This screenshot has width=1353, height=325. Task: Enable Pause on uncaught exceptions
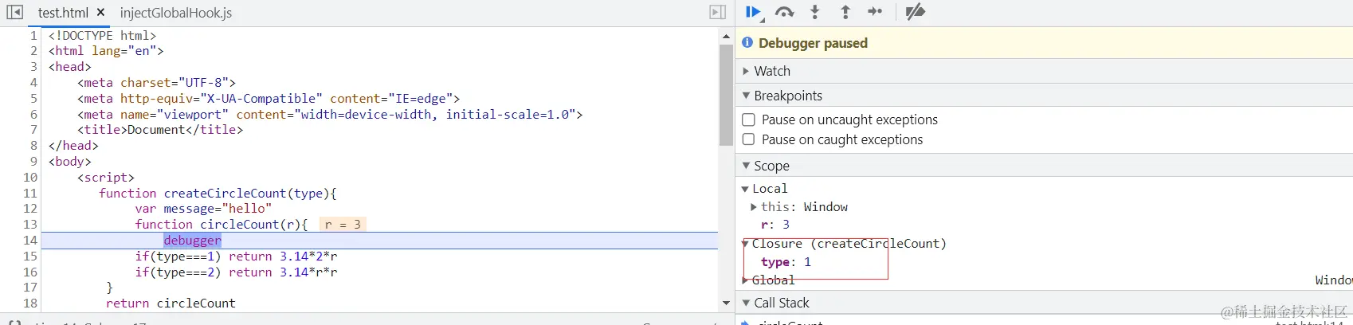click(749, 119)
